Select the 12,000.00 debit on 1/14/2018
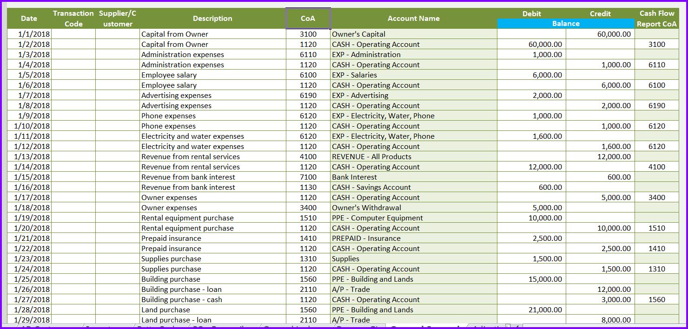The image size is (688, 329). tap(532, 167)
